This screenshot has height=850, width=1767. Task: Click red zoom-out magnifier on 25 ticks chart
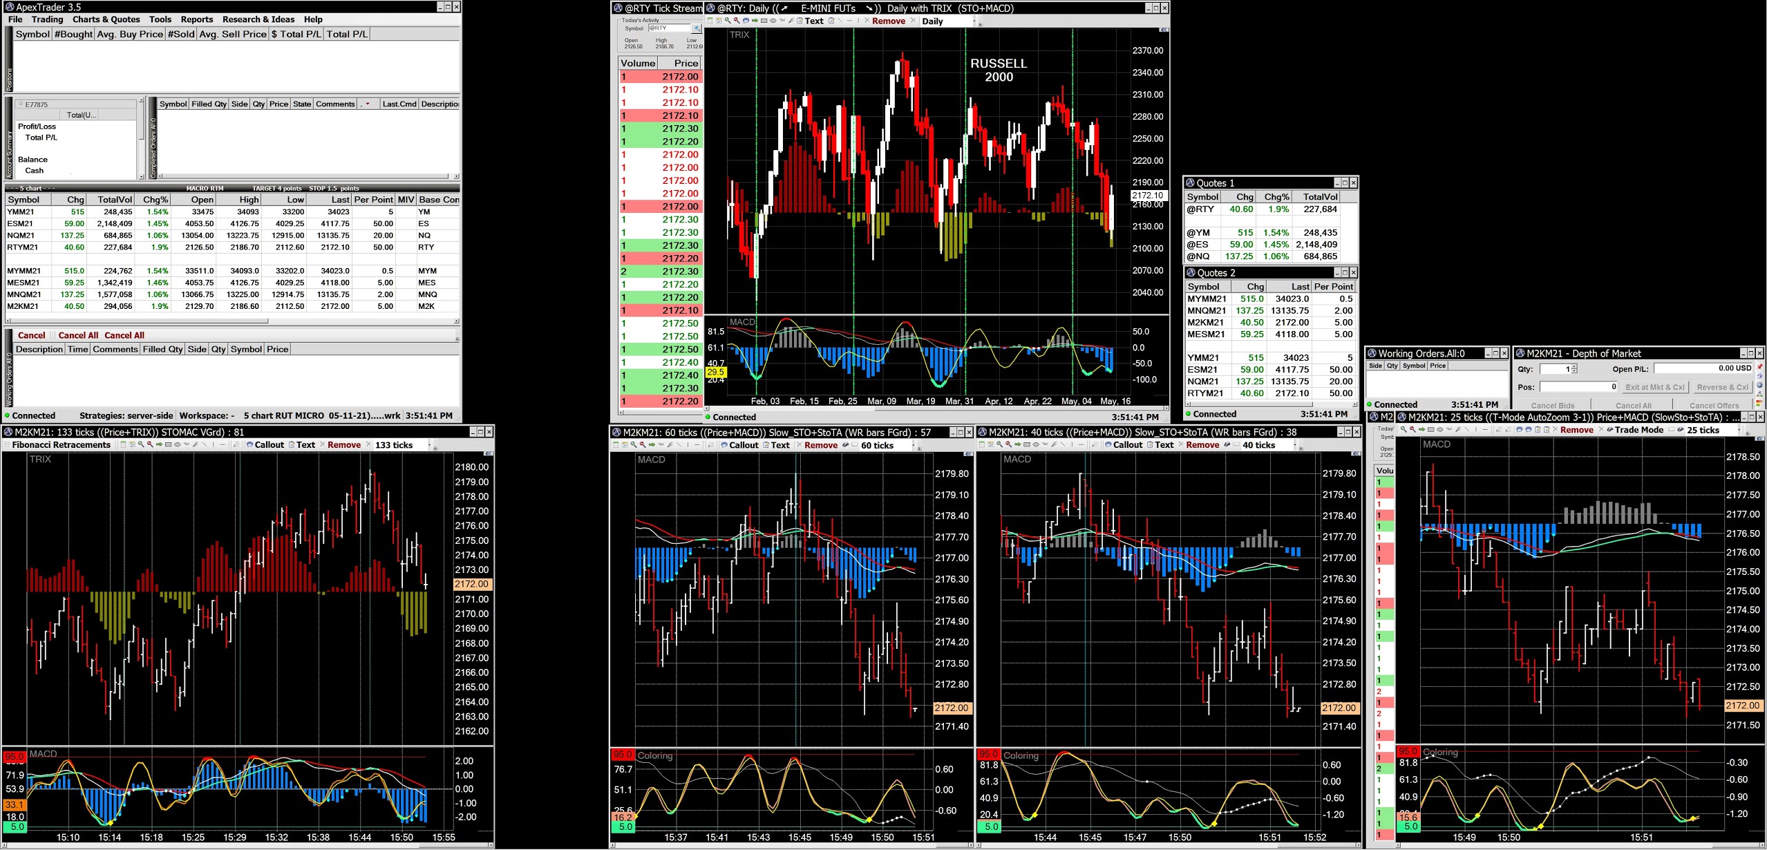(1412, 429)
